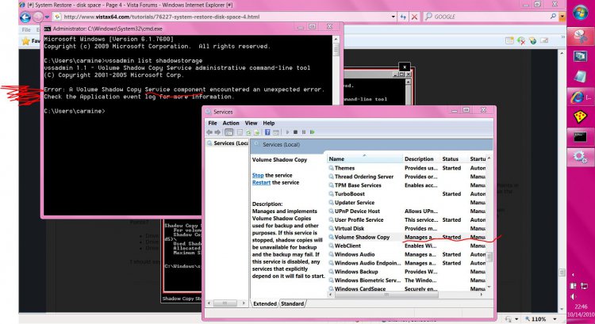This screenshot has height=324, width=595.
Task: Select the Themes service row
Action: 406,168
